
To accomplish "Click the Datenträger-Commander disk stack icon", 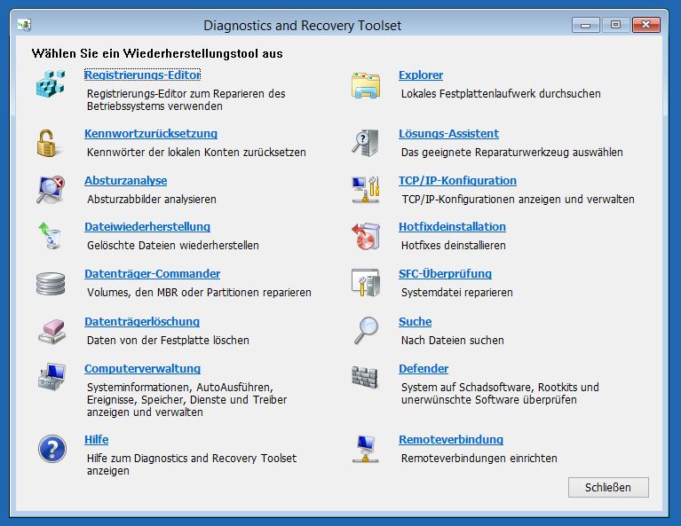I will click(51, 284).
